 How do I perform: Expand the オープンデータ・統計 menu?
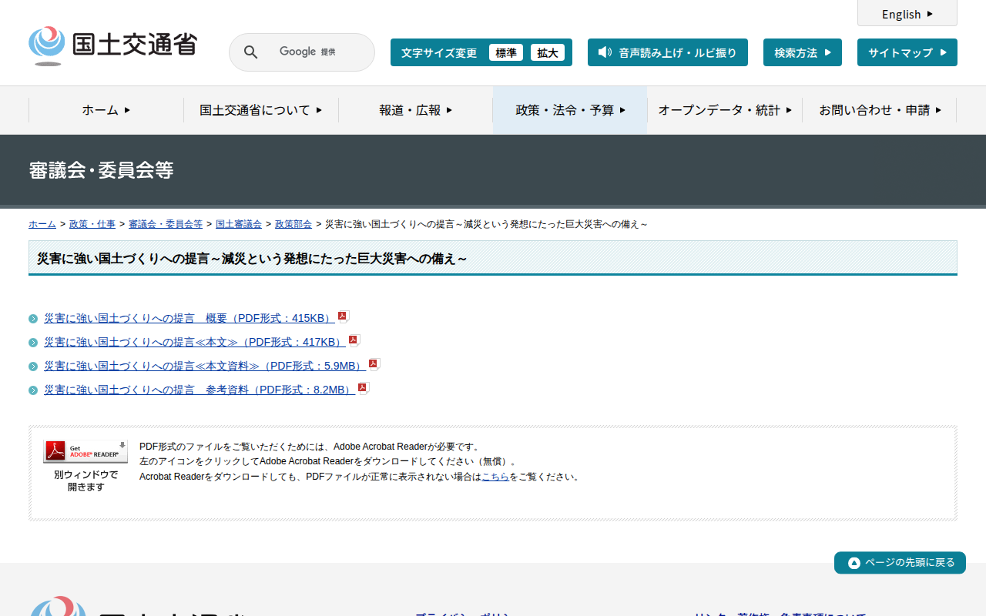pyautogui.click(x=725, y=110)
